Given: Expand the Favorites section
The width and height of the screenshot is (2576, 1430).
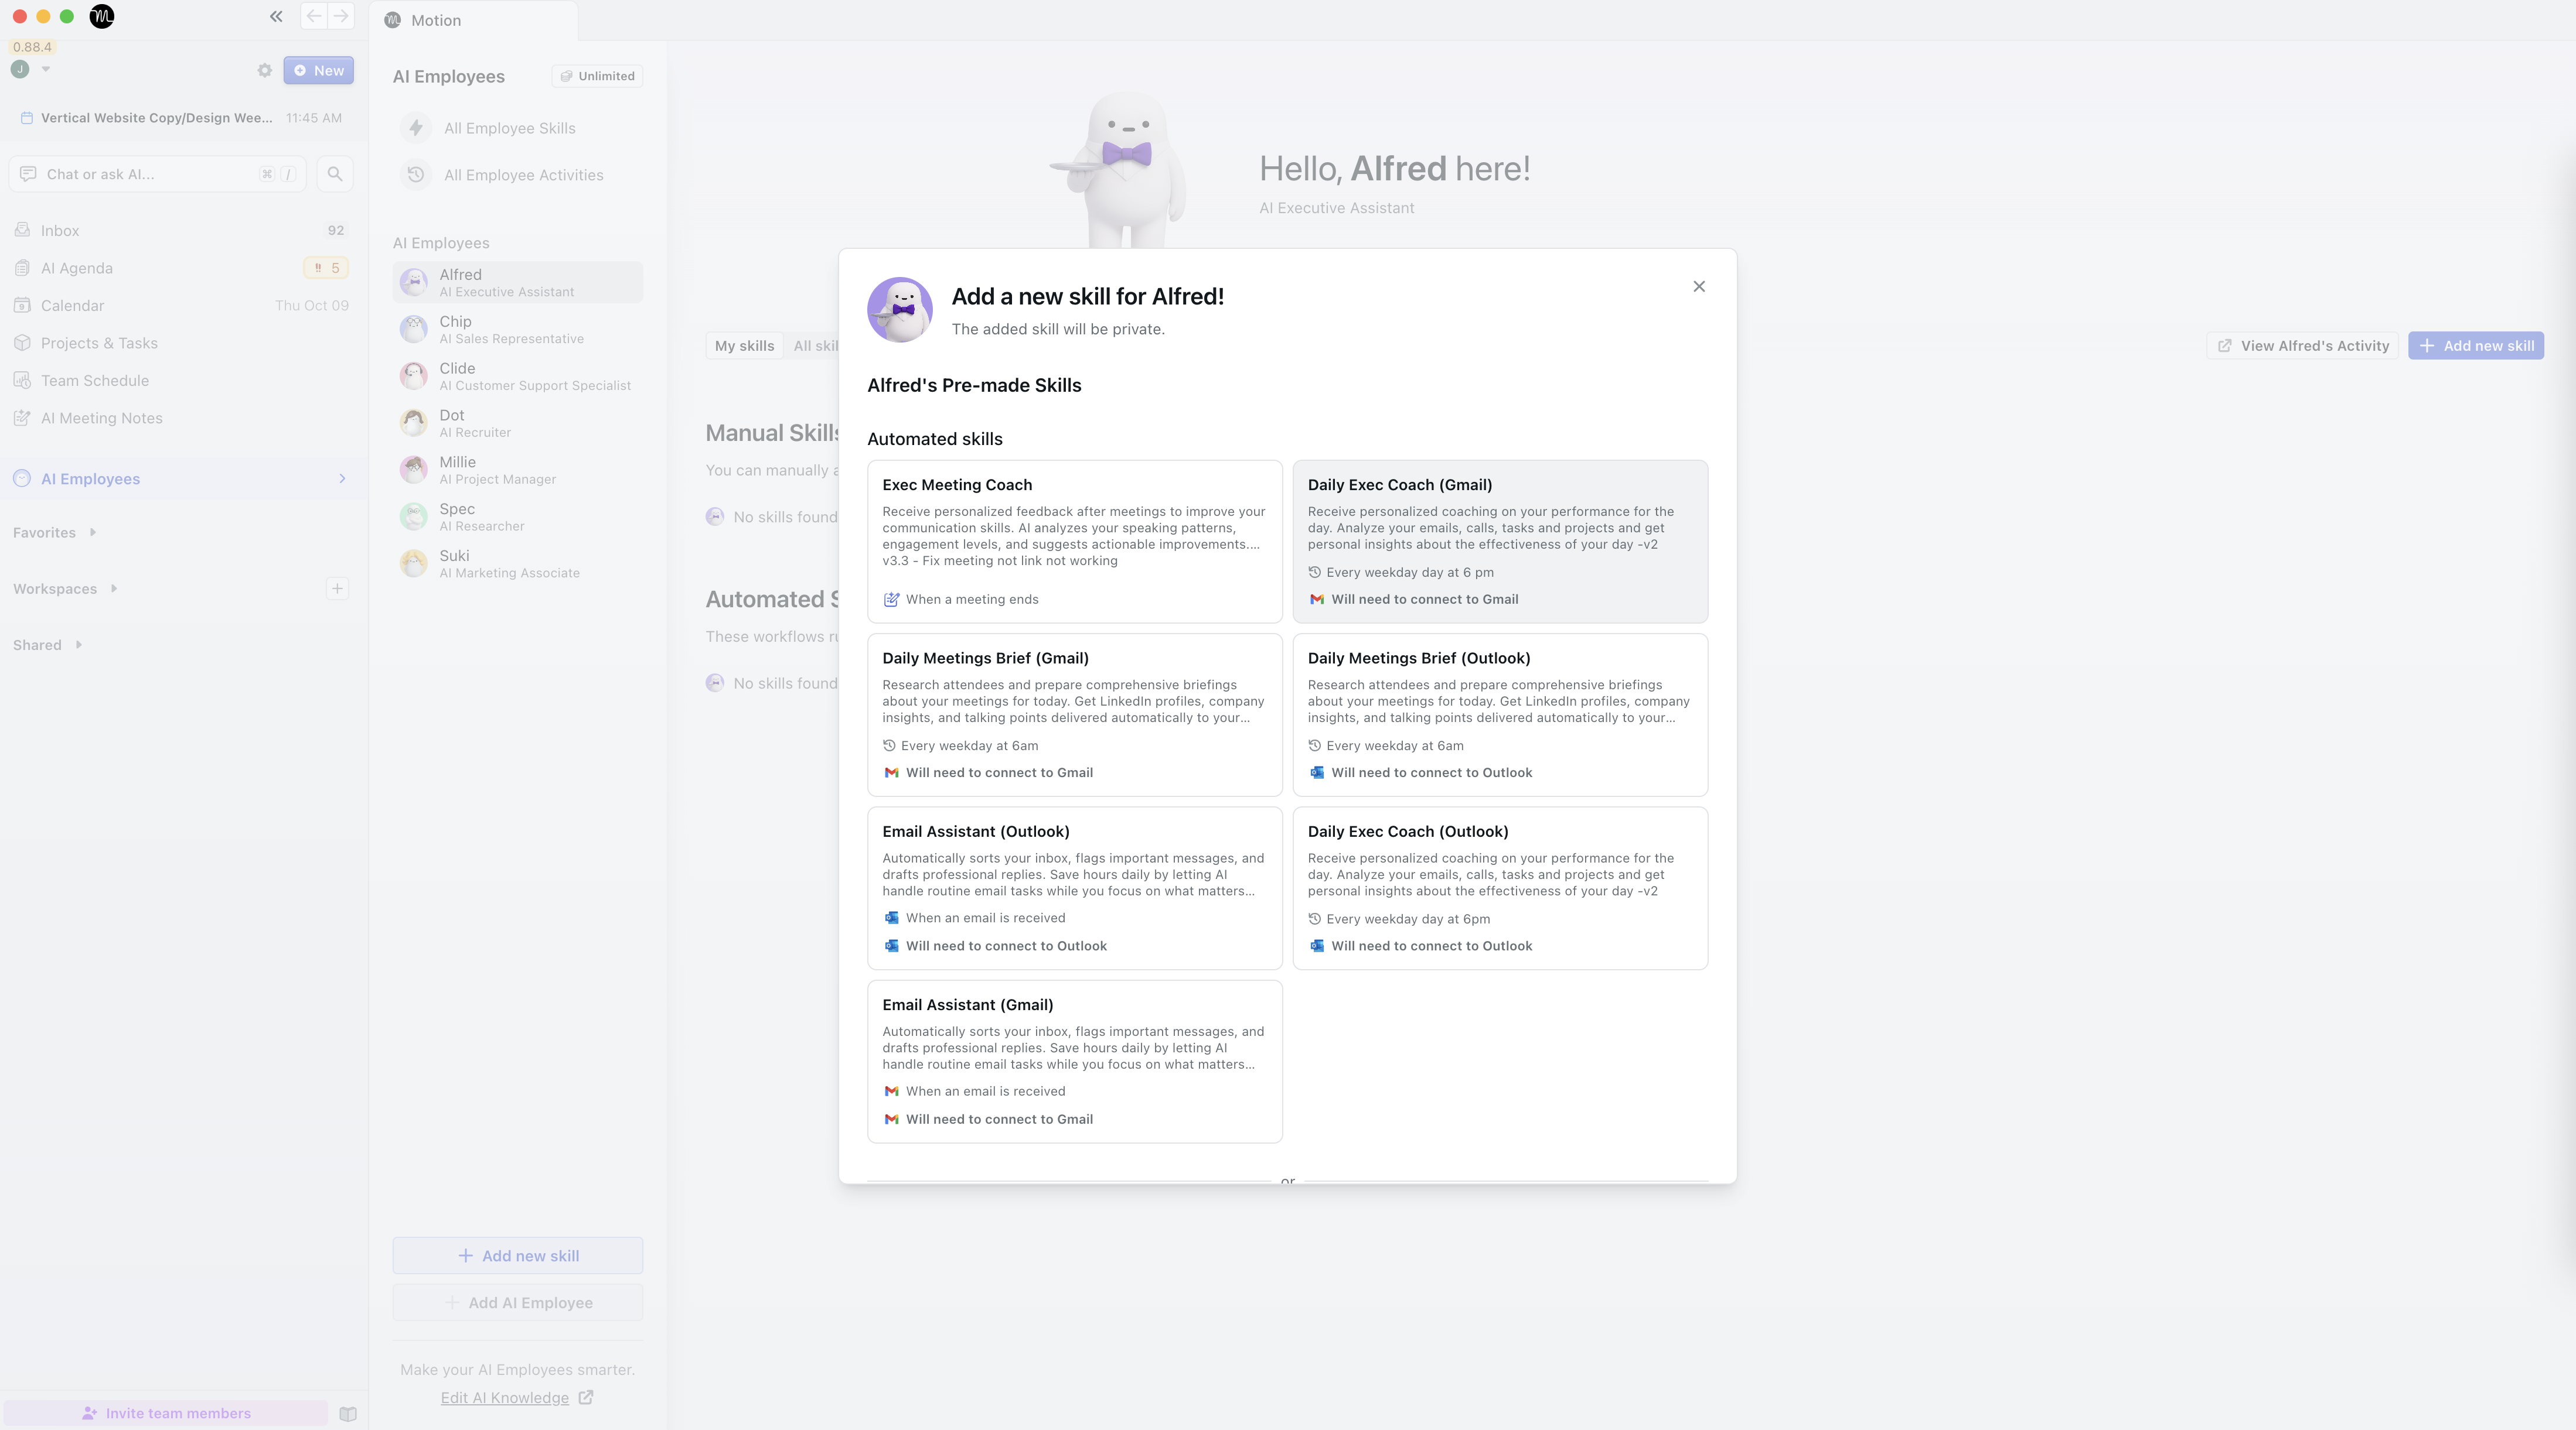Looking at the screenshot, I should click(x=93, y=533).
